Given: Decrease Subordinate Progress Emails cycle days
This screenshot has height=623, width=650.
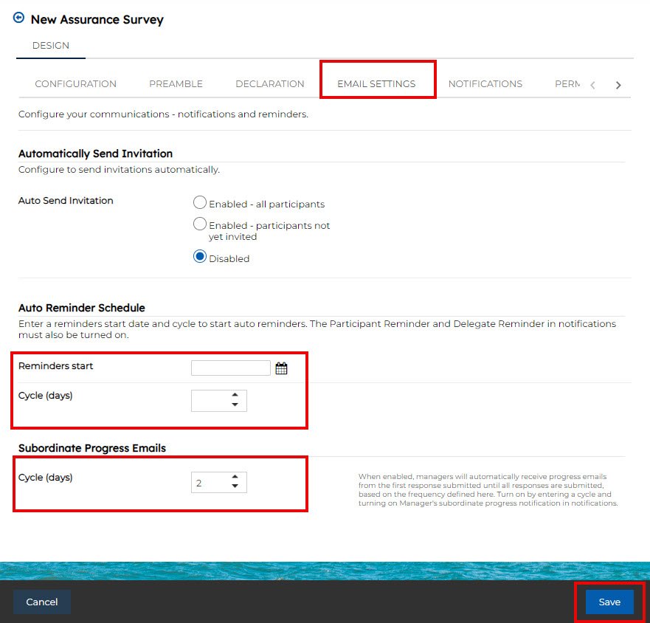Looking at the screenshot, I should point(235,486).
